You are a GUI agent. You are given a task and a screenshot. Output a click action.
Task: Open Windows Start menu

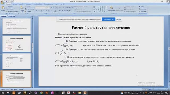pyautogui.click(x=3, y=93)
